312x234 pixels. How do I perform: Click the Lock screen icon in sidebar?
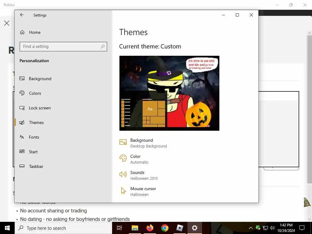pyautogui.click(x=22, y=108)
